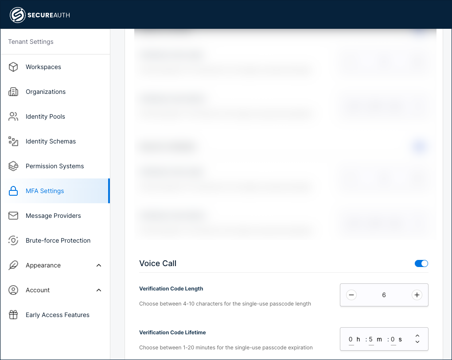Toggle the blurred switch above Voice Call section
The width and height of the screenshot is (452, 360).
(x=419, y=147)
